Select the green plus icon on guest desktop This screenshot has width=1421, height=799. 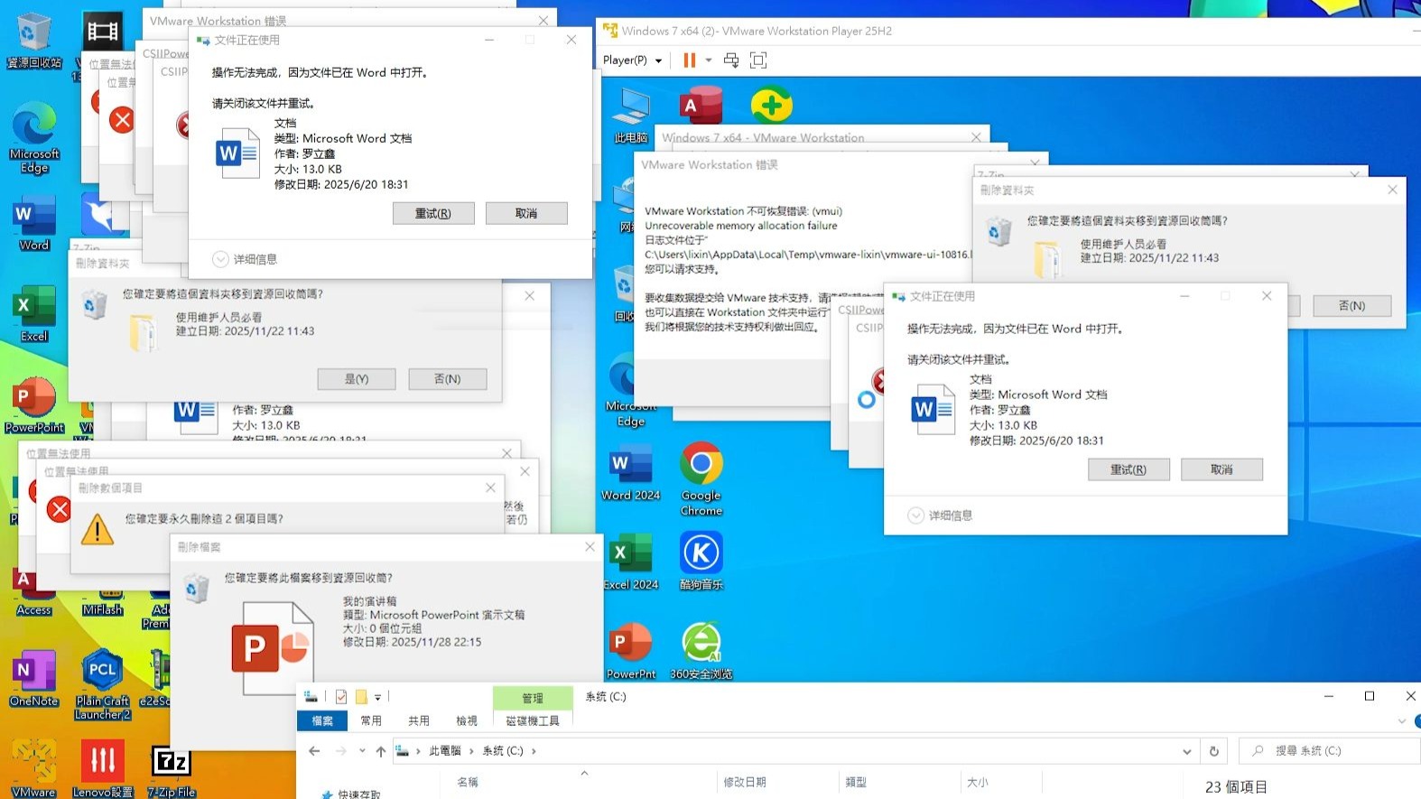pyautogui.click(x=772, y=106)
